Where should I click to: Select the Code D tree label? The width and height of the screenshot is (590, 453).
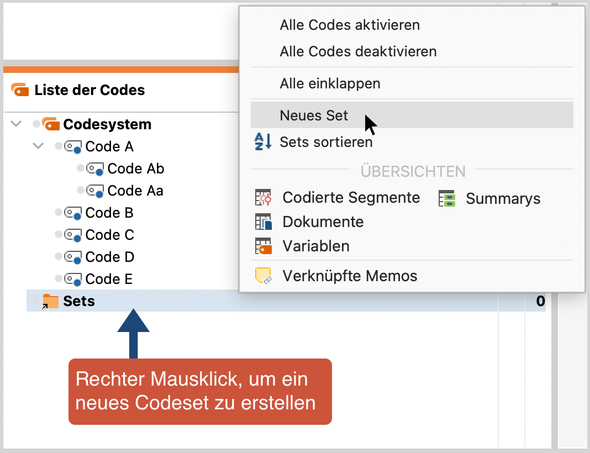point(110,257)
